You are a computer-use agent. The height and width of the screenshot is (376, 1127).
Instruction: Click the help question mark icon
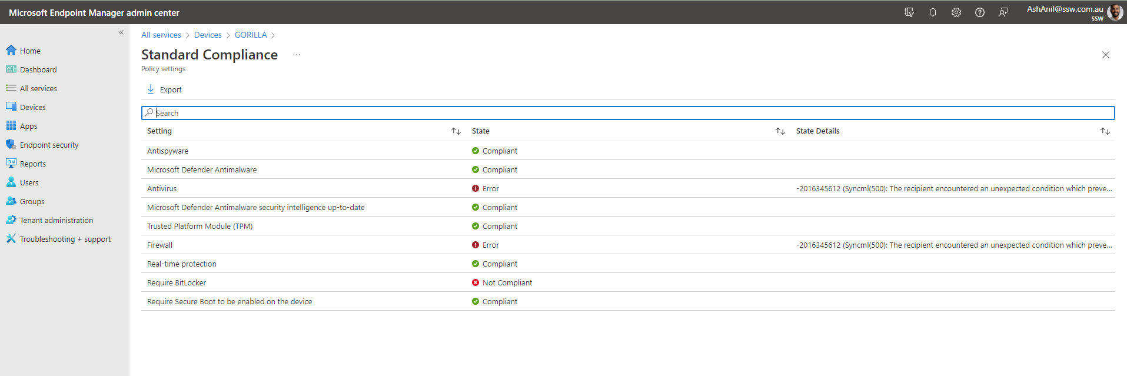980,12
